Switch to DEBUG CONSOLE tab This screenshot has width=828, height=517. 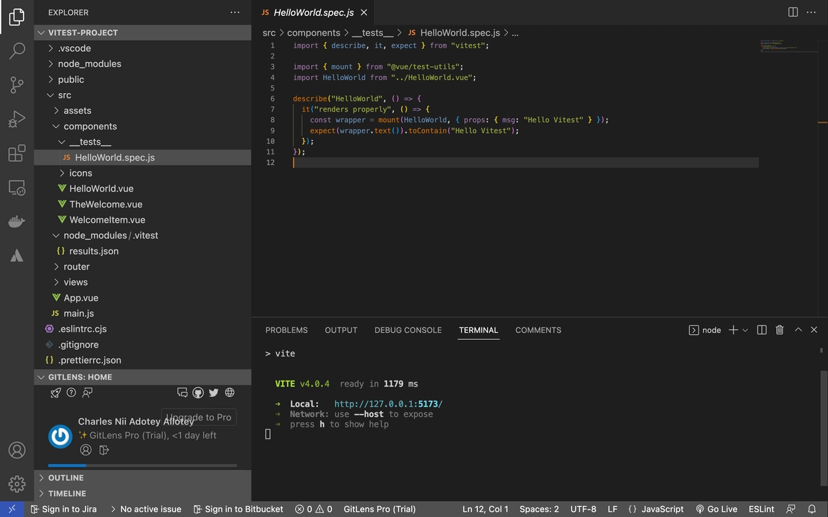(408, 330)
